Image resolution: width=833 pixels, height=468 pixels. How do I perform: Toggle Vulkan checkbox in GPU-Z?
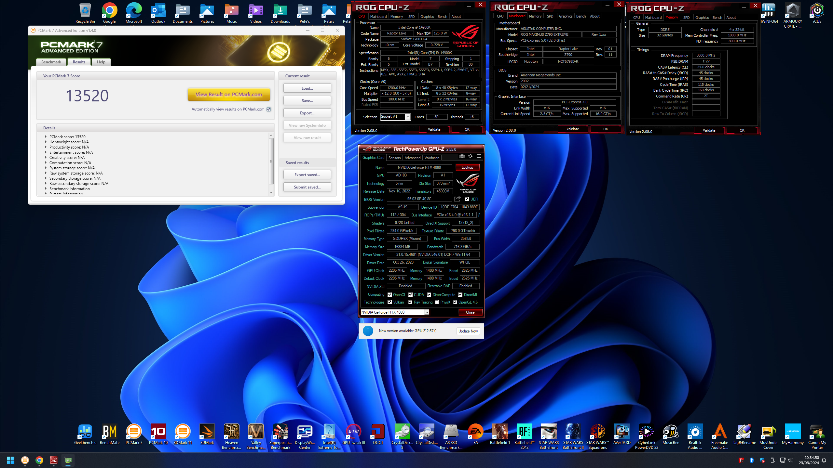(x=389, y=302)
